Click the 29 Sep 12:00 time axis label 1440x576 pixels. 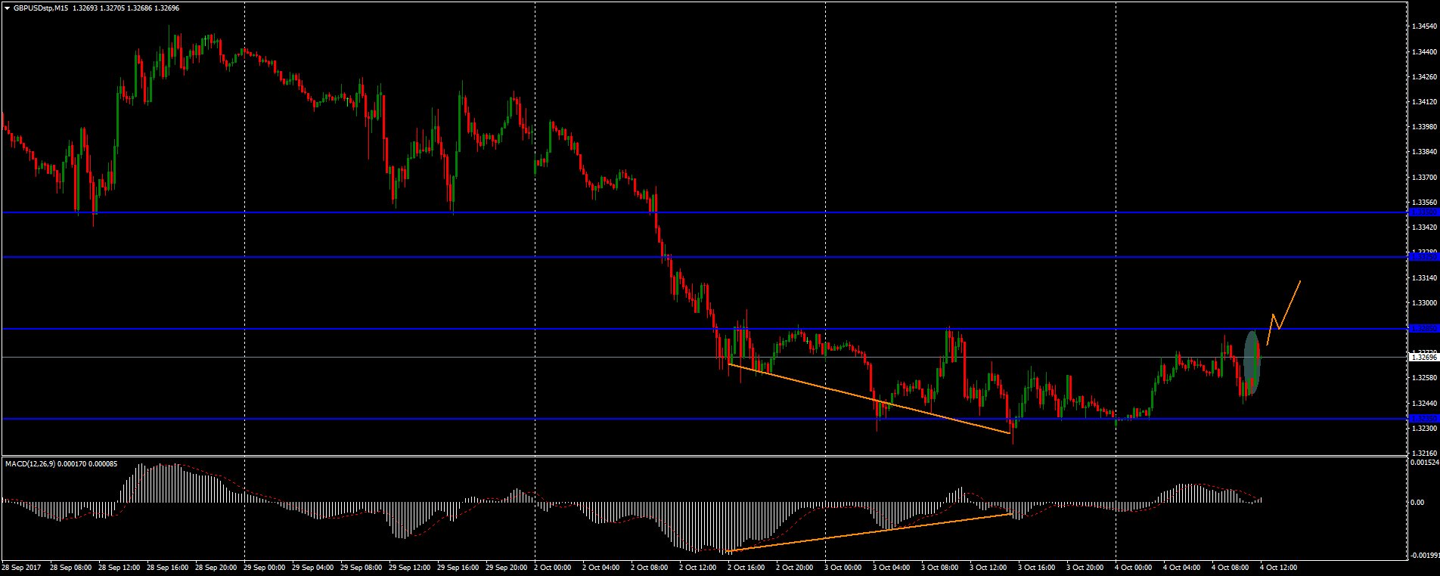pyautogui.click(x=408, y=567)
